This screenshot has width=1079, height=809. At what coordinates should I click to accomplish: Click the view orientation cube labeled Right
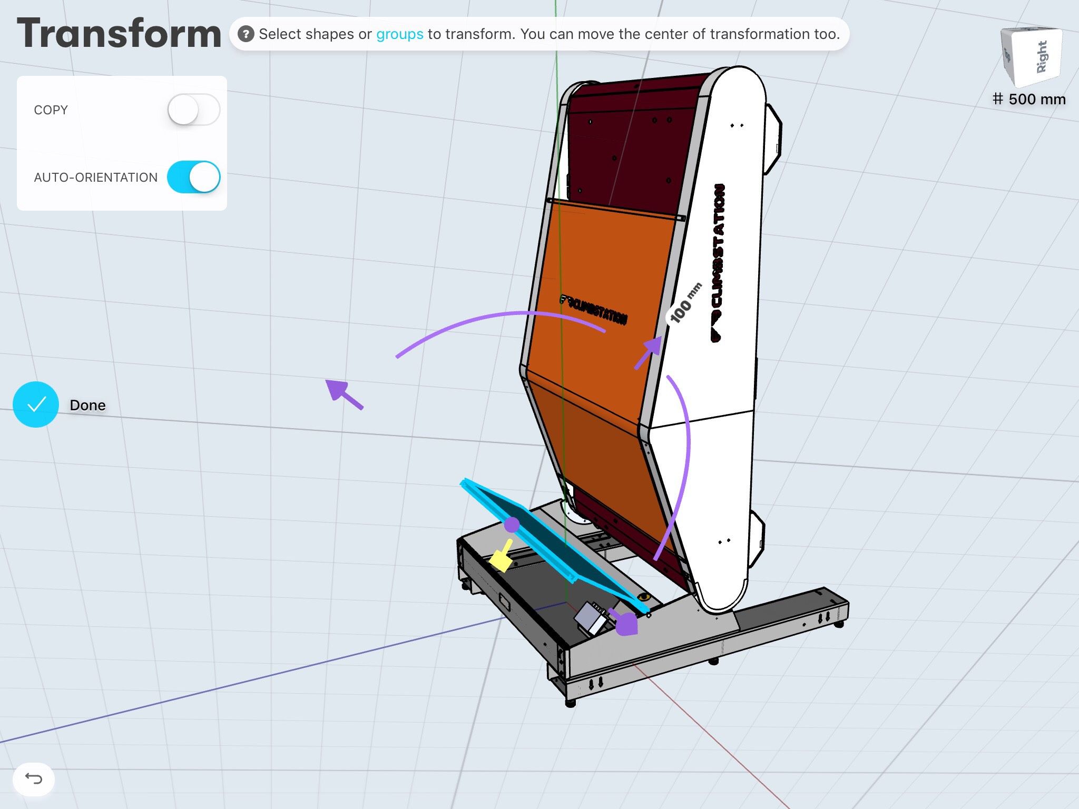pos(1031,56)
